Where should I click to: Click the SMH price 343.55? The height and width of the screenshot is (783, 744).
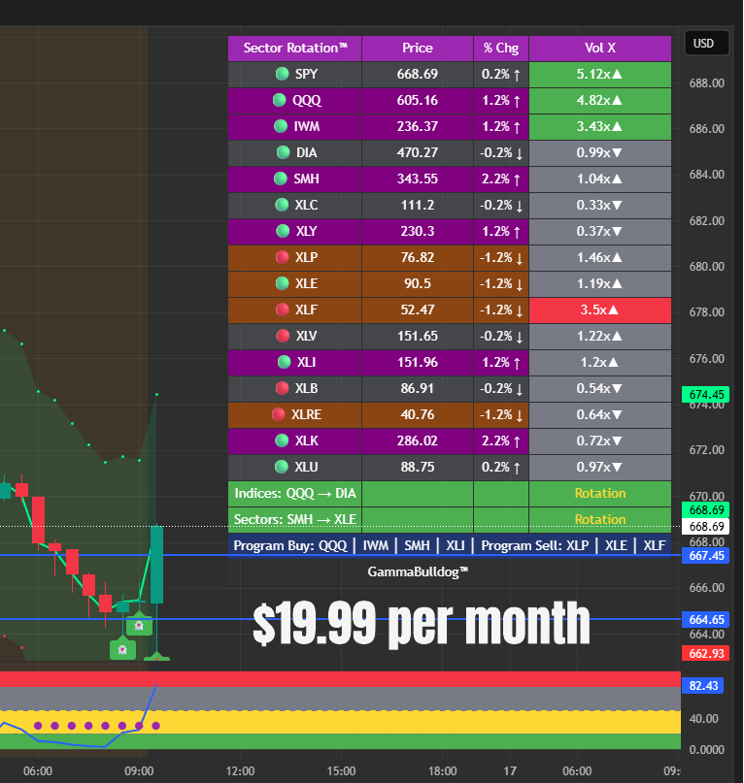click(x=418, y=179)
